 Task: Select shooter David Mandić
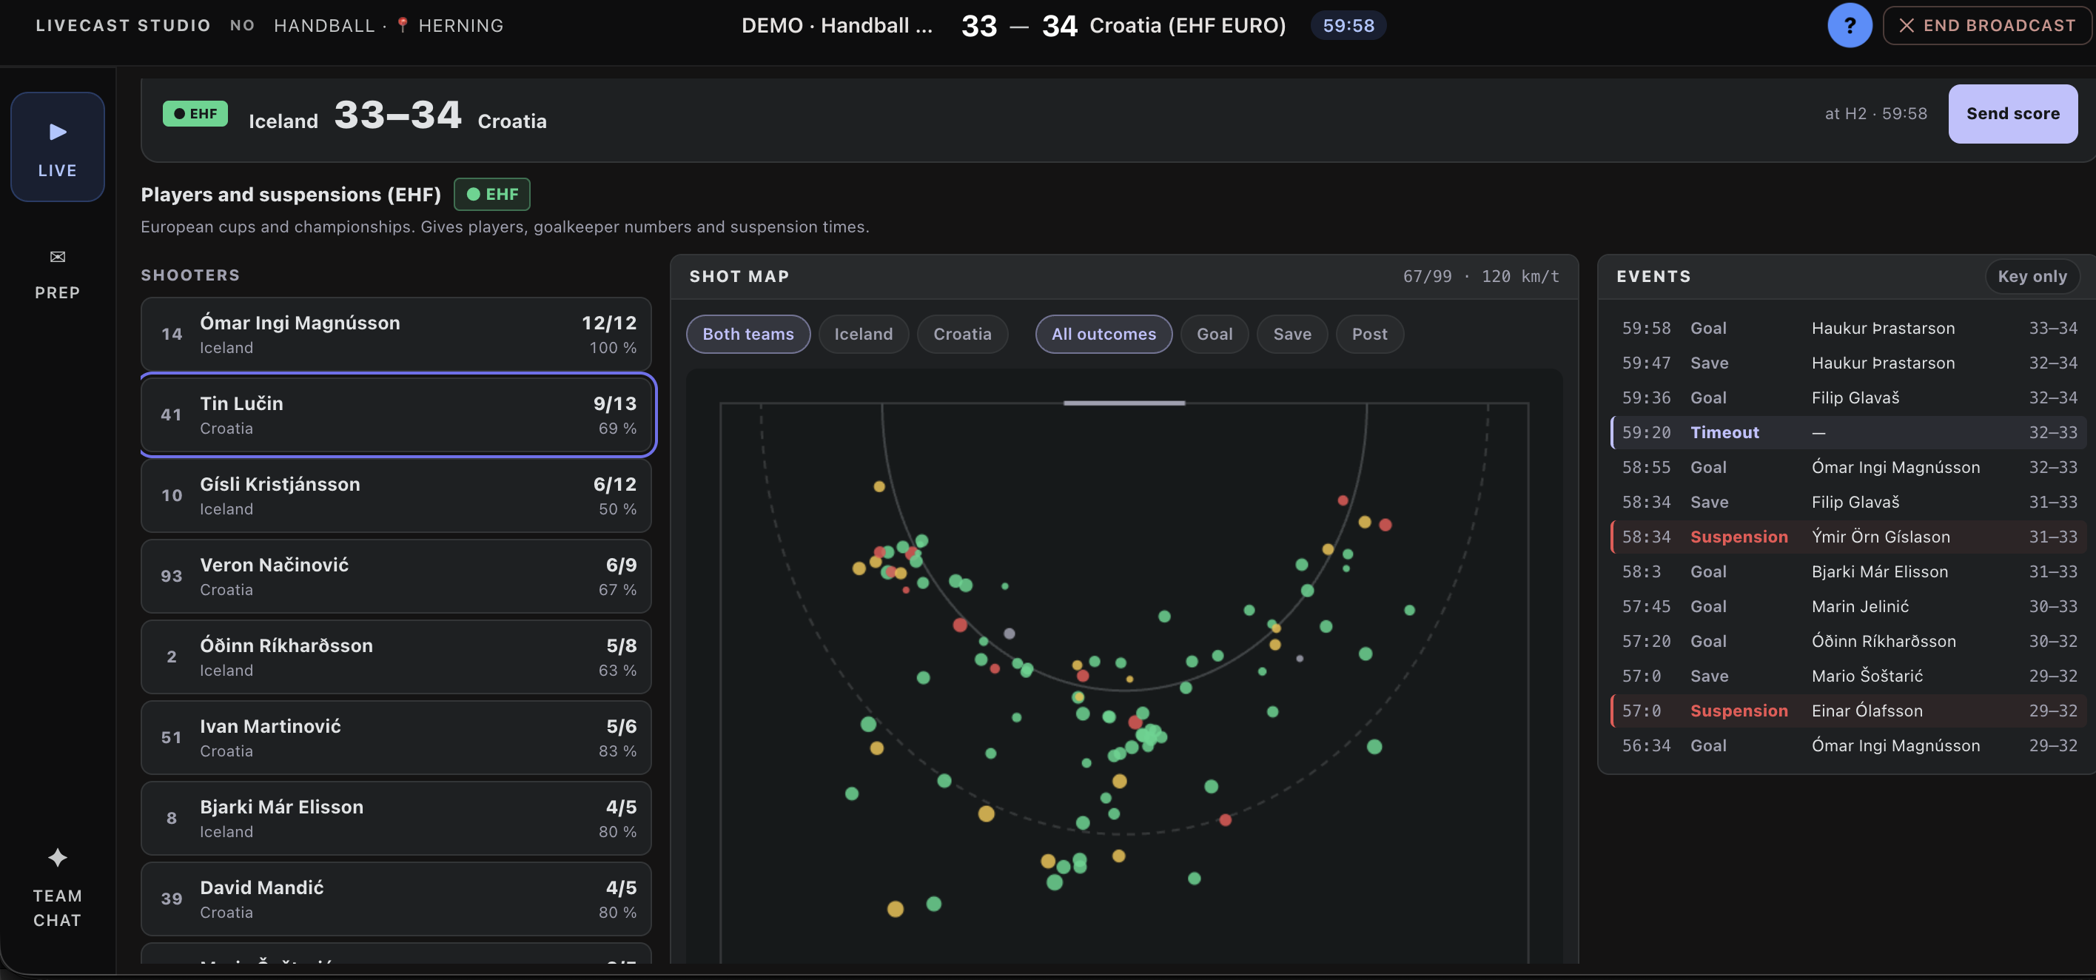tap(396, 898)
